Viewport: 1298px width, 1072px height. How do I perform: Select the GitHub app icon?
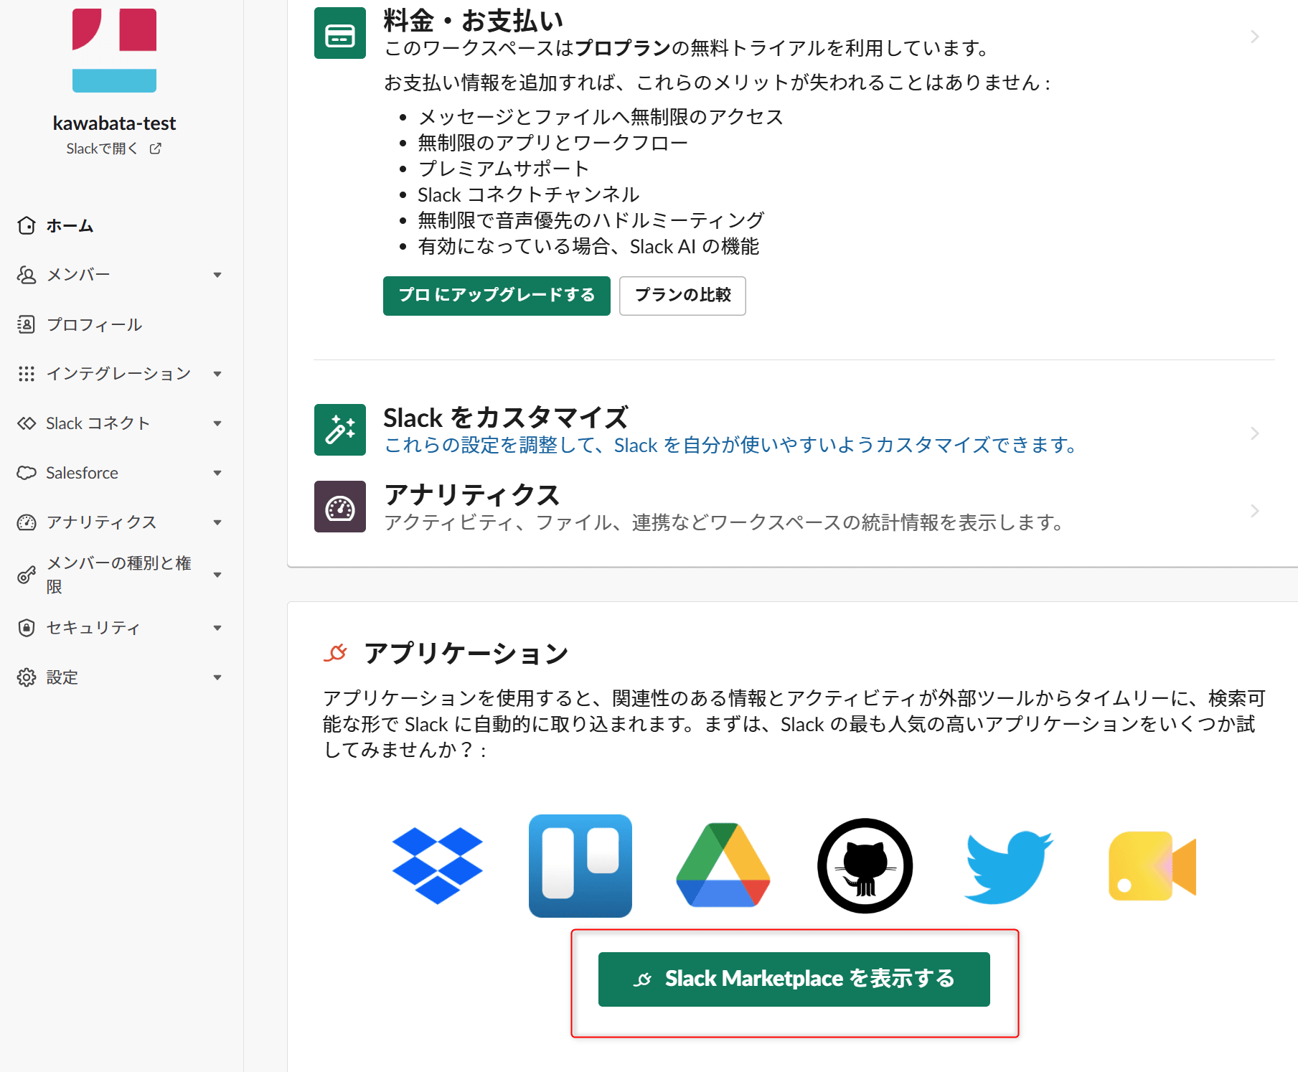pos(865,866)
